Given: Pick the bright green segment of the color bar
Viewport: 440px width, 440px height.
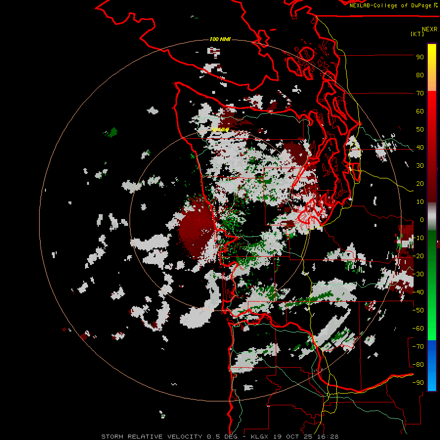Looking at the screenshot, I should click(x=432, y=323).
